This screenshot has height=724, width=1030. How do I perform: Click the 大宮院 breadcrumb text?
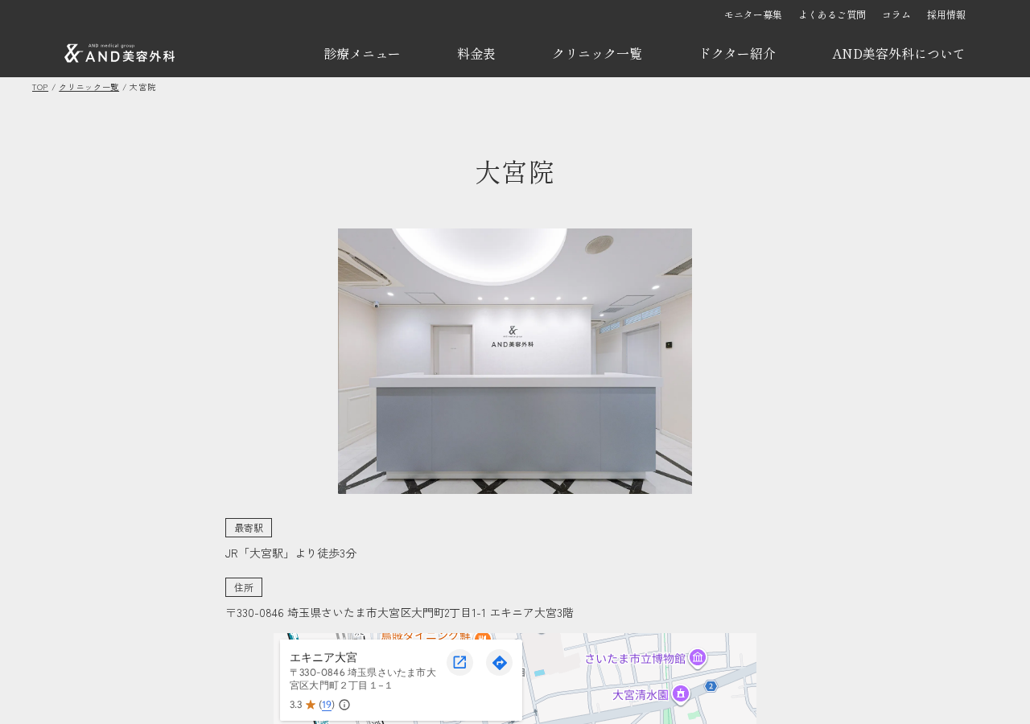pos(142,87)
